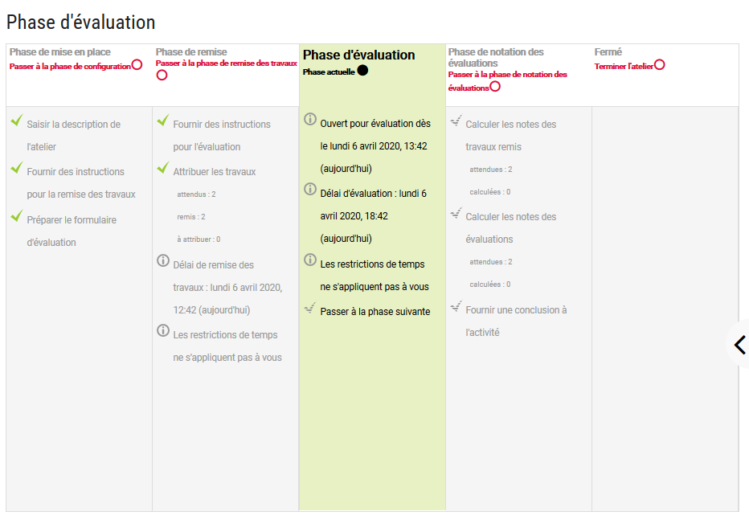The height and width of the screenshot is (524, 749).
Task: Select 'Calculer les notes des travaux remis'
Action: pyautogui.click(x=510, y=136)
